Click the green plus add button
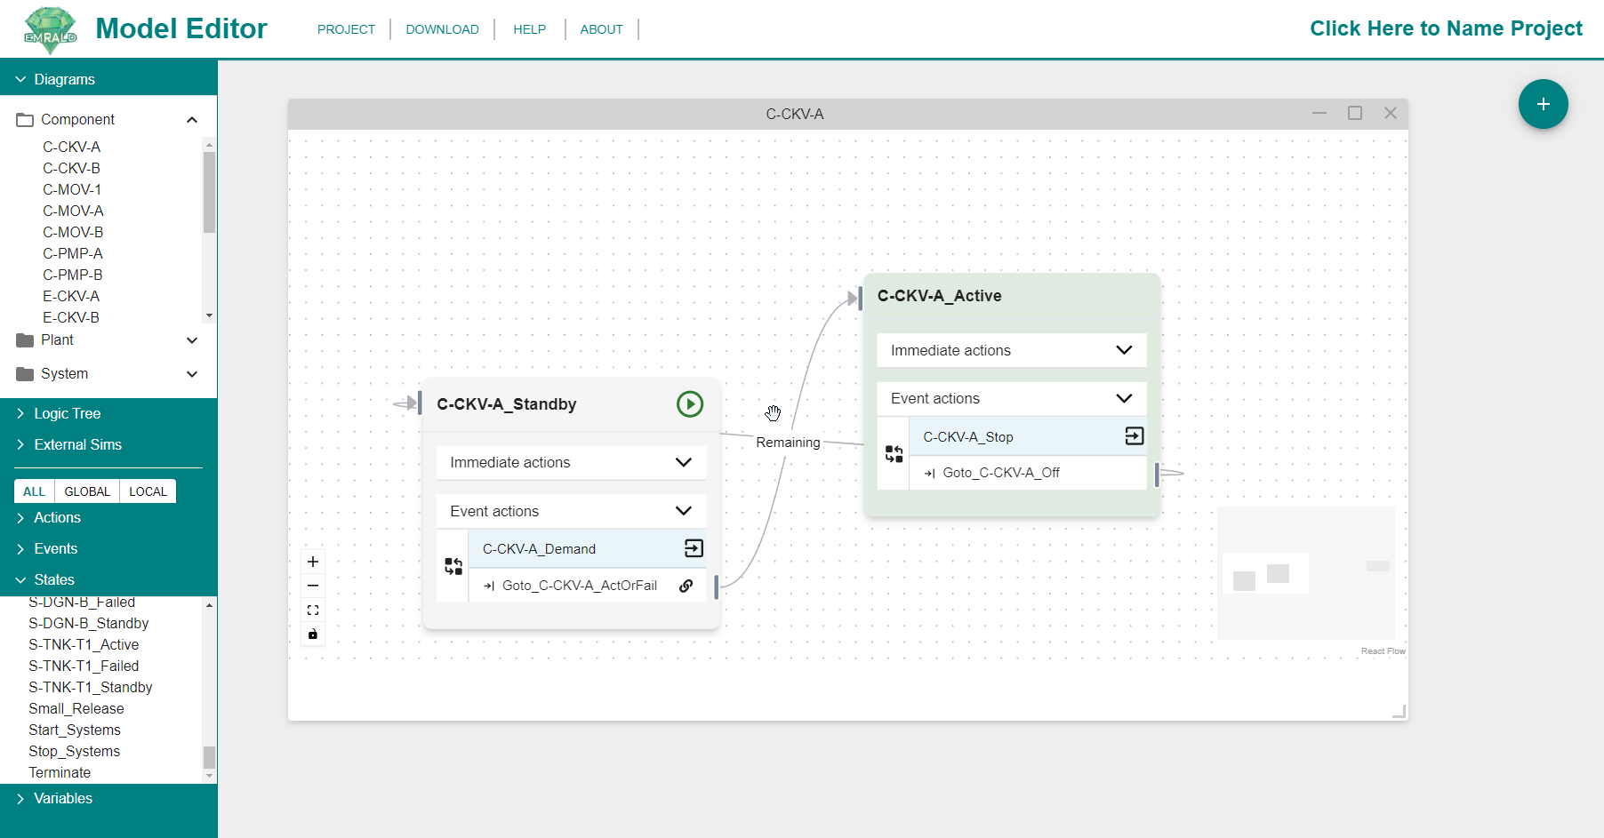1604x838 pixels. pos(1543,104)
